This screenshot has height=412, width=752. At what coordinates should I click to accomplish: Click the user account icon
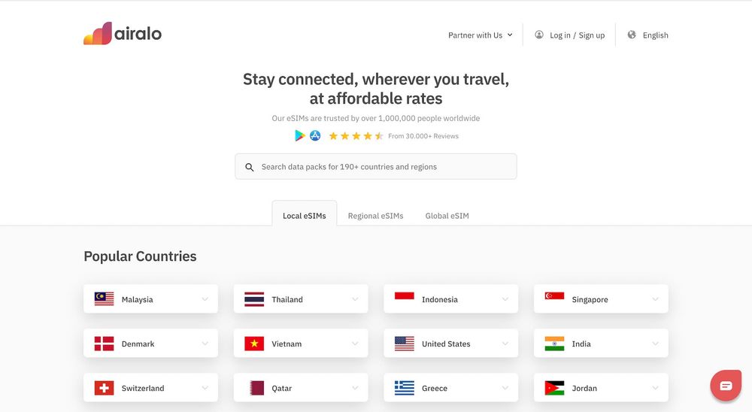[x=539, y=35]
